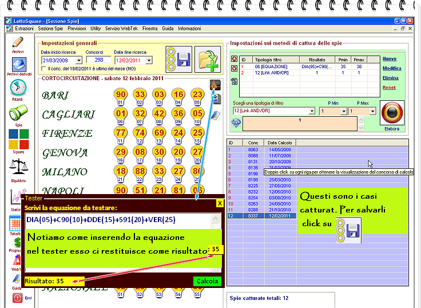421x308 pixels.
Task: Open the Informazioni menu
Action: click(x=189, y=29)
